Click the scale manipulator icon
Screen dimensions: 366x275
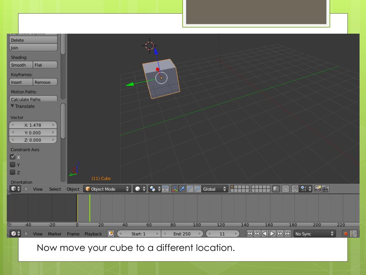197,189
